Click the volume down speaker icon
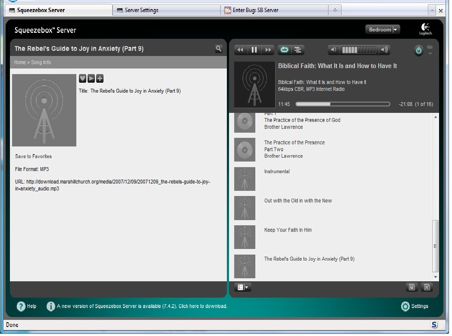The height and width of the screenshot is (336, 452). pyautogui.click(x=333, y=50)
